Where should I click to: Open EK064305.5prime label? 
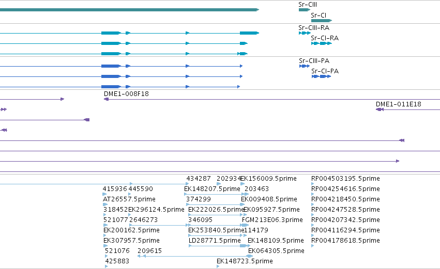tap(276, 251)
